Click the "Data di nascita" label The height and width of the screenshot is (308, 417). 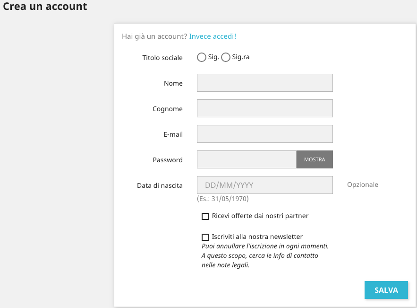(160, 185)
